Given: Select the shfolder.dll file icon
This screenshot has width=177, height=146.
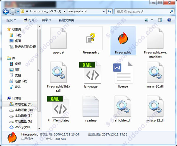Looking at the screenshot, I should (x=123, y=106).
